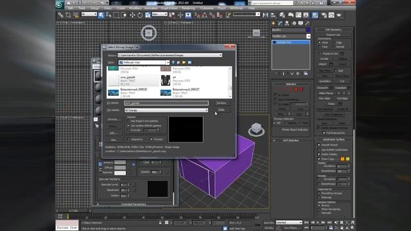Open the reference coordinate system dropdown
Image resolution: width=411 pixels, height=231 pixels.
(160, 14)
